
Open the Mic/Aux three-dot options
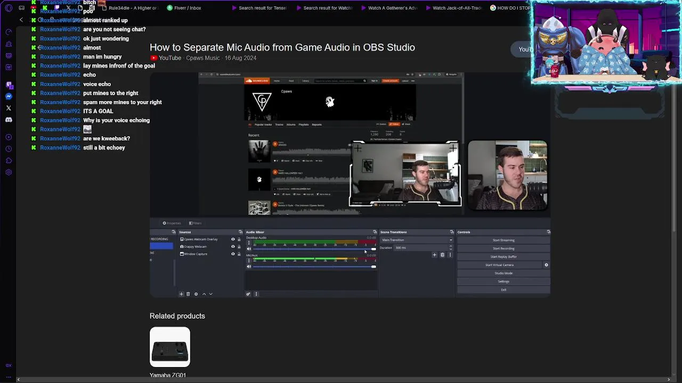[248, 260]
